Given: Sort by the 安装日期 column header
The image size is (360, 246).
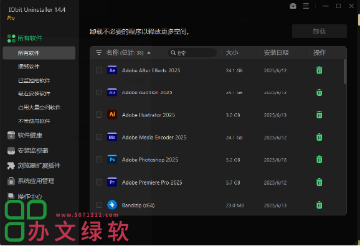Looking at the screenshot, I should (276, 53).
